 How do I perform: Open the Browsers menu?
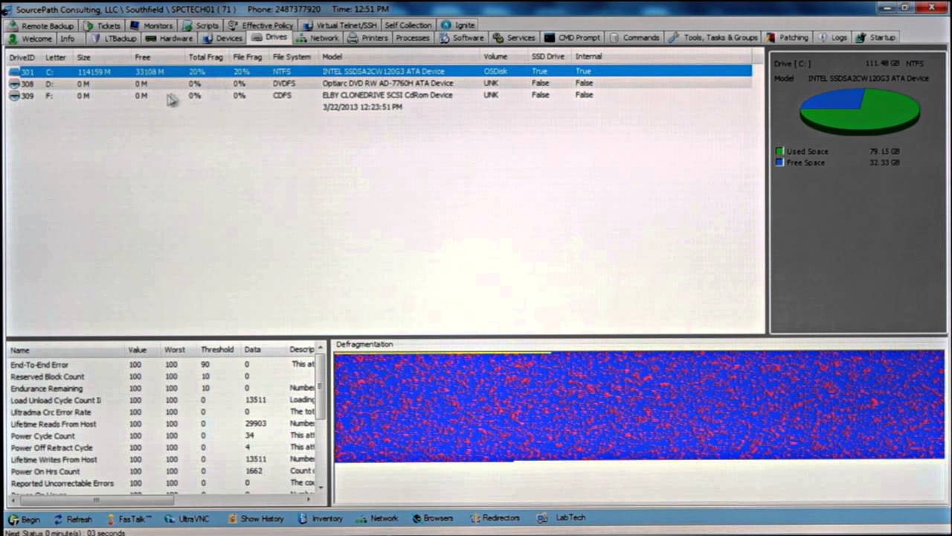click(431, 519)
